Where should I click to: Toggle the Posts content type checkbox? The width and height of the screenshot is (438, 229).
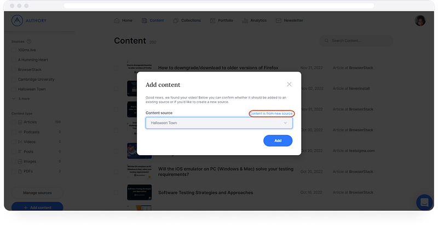[13, 151]
